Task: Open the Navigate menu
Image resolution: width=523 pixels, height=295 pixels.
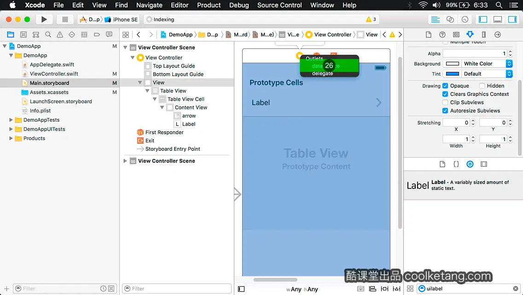Action: point(149,5)
